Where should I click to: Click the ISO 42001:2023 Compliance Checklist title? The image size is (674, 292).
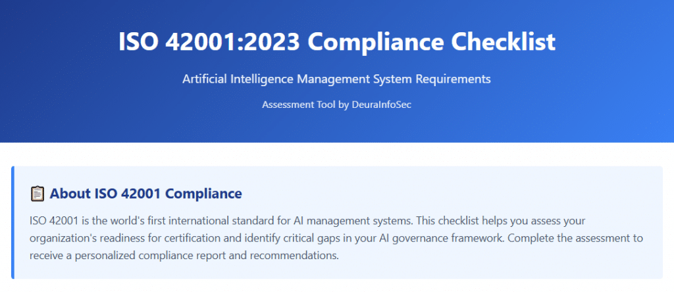coord(337,42)
